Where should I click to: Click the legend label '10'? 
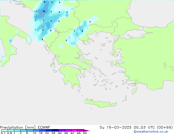click(x=34, y=133)
